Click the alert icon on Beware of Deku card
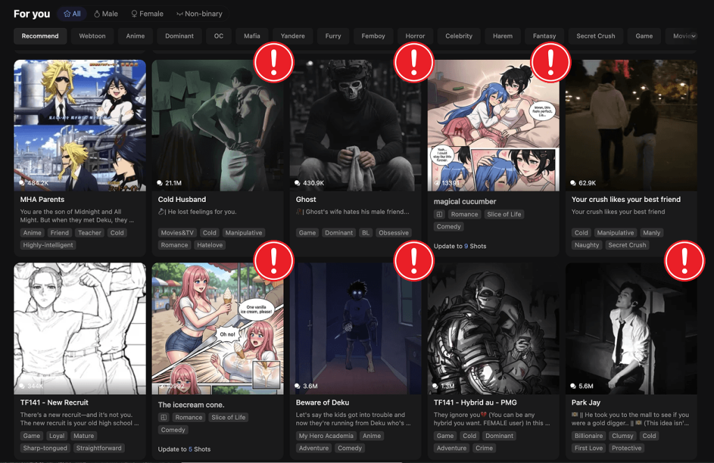This screenshot has width=714, height=463. (414, 260)
